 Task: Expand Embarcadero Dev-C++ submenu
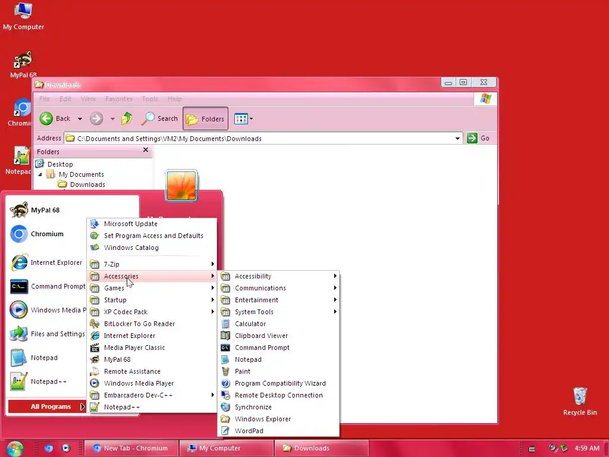152,395
